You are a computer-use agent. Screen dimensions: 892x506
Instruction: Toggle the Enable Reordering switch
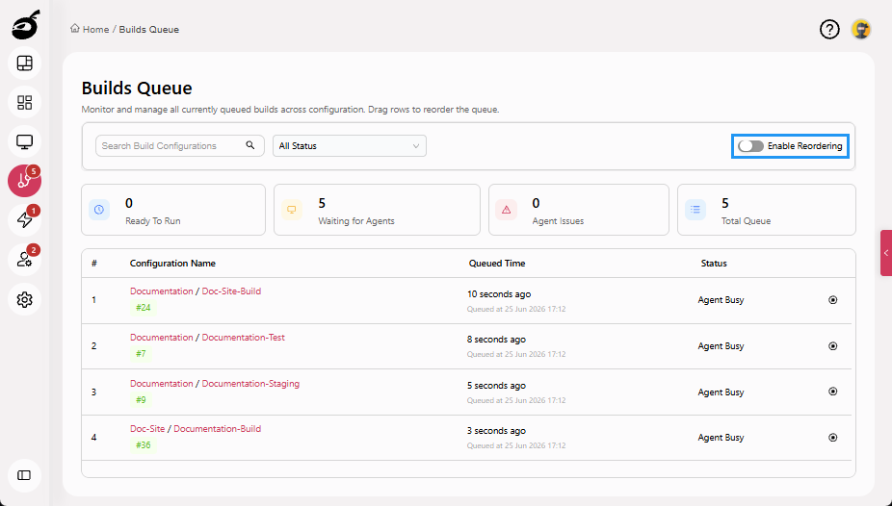[751, 146]
